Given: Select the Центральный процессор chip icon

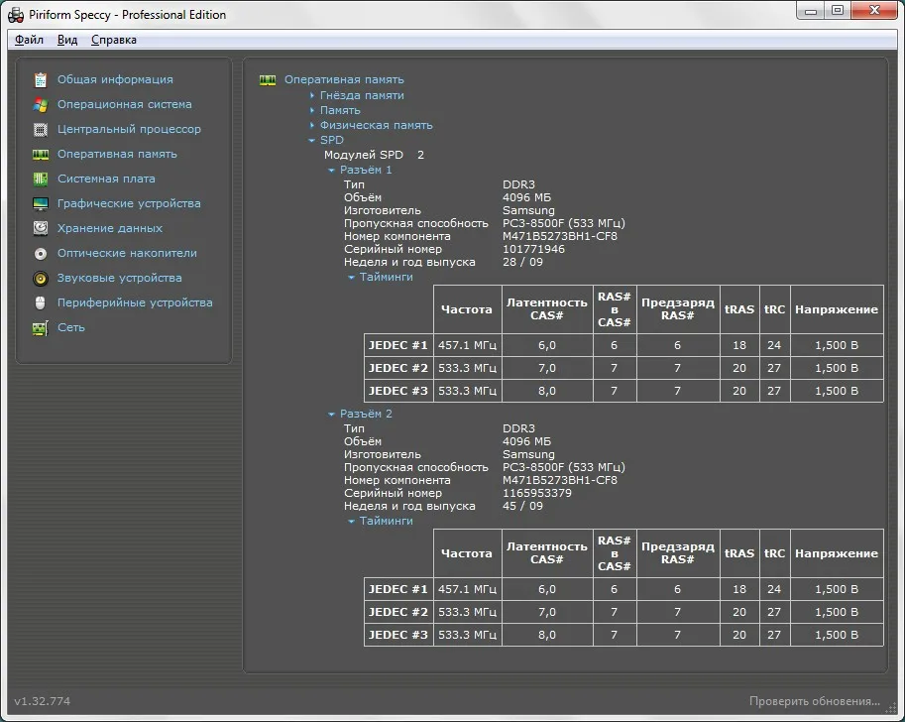Looking at the screenshot, I should click(x=41, y=129).
